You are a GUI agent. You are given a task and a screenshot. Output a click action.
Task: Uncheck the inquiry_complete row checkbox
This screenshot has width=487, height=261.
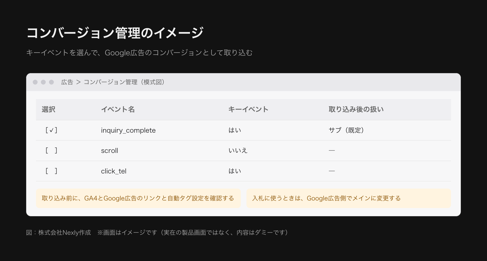(x=51, y=130)
